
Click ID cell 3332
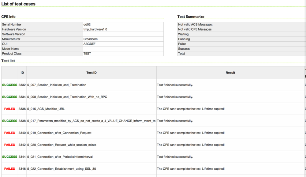(22, 85)
